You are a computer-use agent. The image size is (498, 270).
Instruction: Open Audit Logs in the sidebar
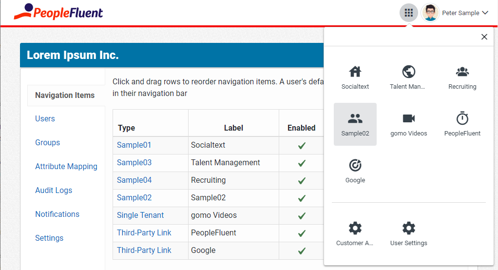point(54,190)
